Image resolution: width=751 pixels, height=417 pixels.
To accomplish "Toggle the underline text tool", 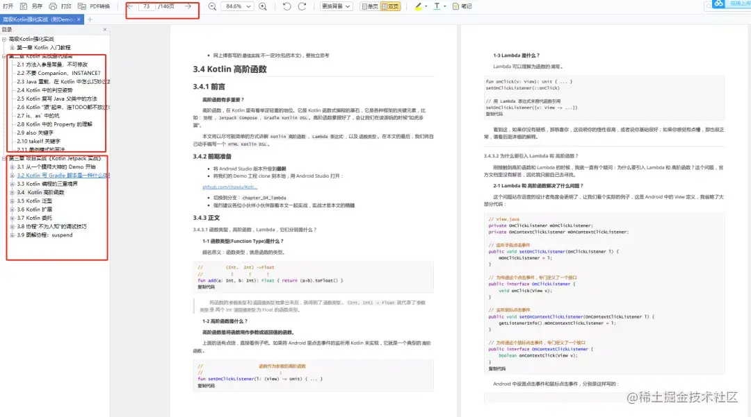I will click(438, 6).
